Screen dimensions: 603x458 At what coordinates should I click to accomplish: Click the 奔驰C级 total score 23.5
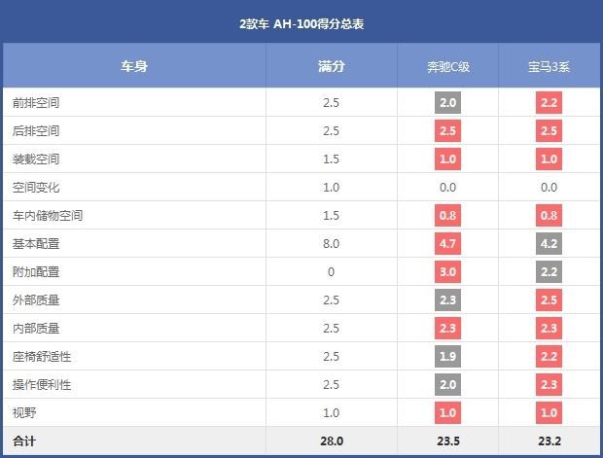[x=447, y=441]
